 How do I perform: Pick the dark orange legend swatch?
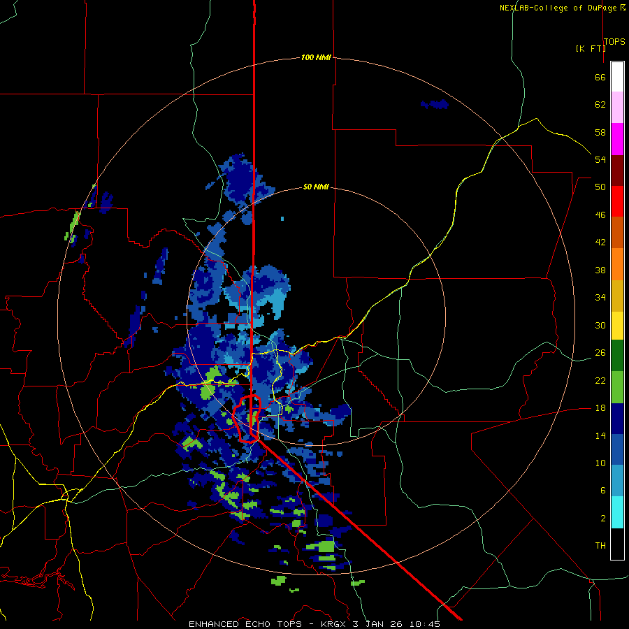[x=617, y=232]
